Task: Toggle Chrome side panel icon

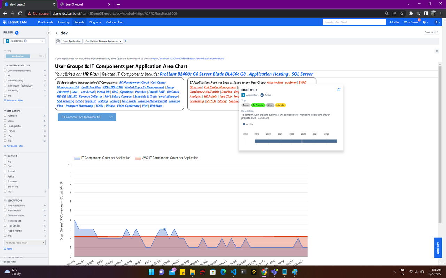Action: coord(426,14)
